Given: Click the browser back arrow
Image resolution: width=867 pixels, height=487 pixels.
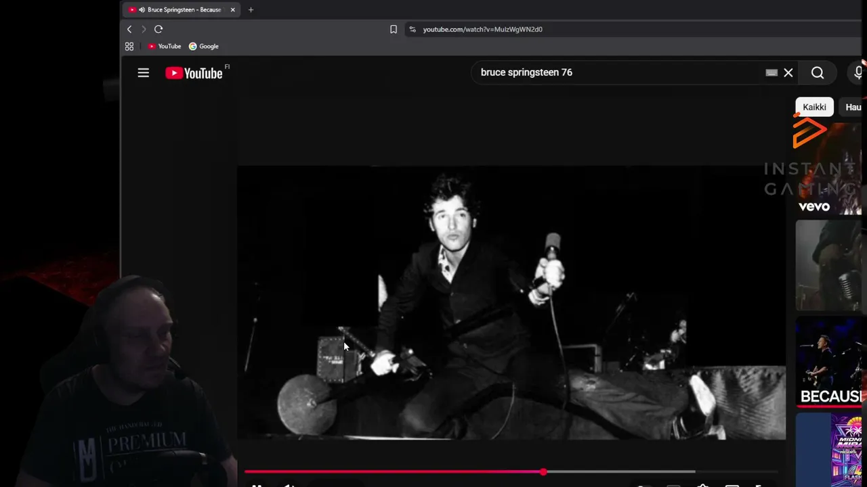Looking at the screenshot, I should point(129,29).
